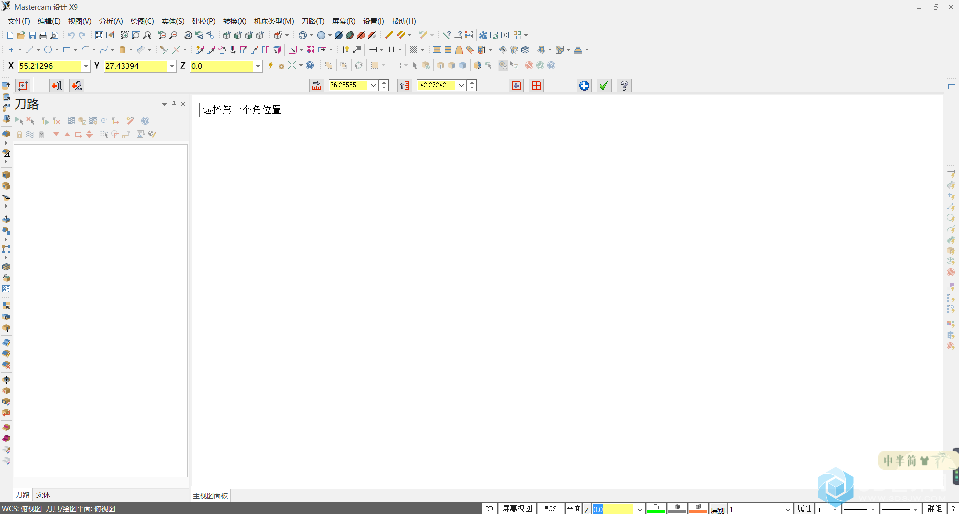Click the 属性 attributes button
959x514 pixels.
[x=804, y=509]
